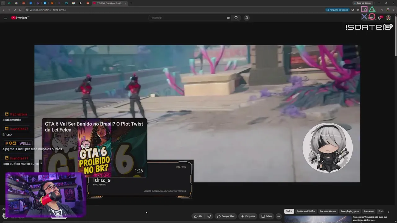
Task: Reload the current page
Action: click(x=15, y=10)
